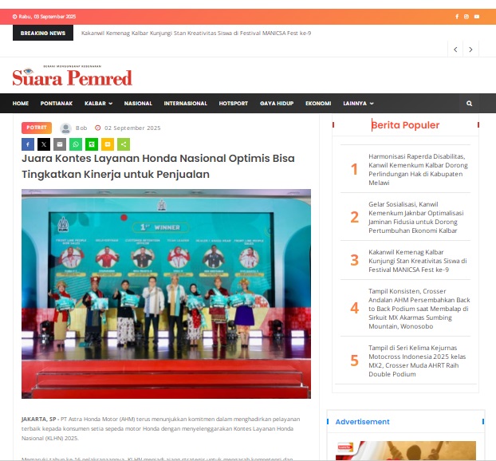Share article on WhatsApp

click(x=76, y=144)
